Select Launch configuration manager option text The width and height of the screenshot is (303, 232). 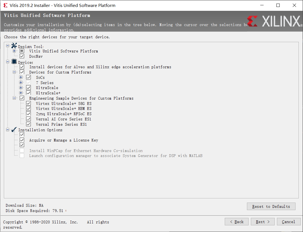[x=116, y=156]
